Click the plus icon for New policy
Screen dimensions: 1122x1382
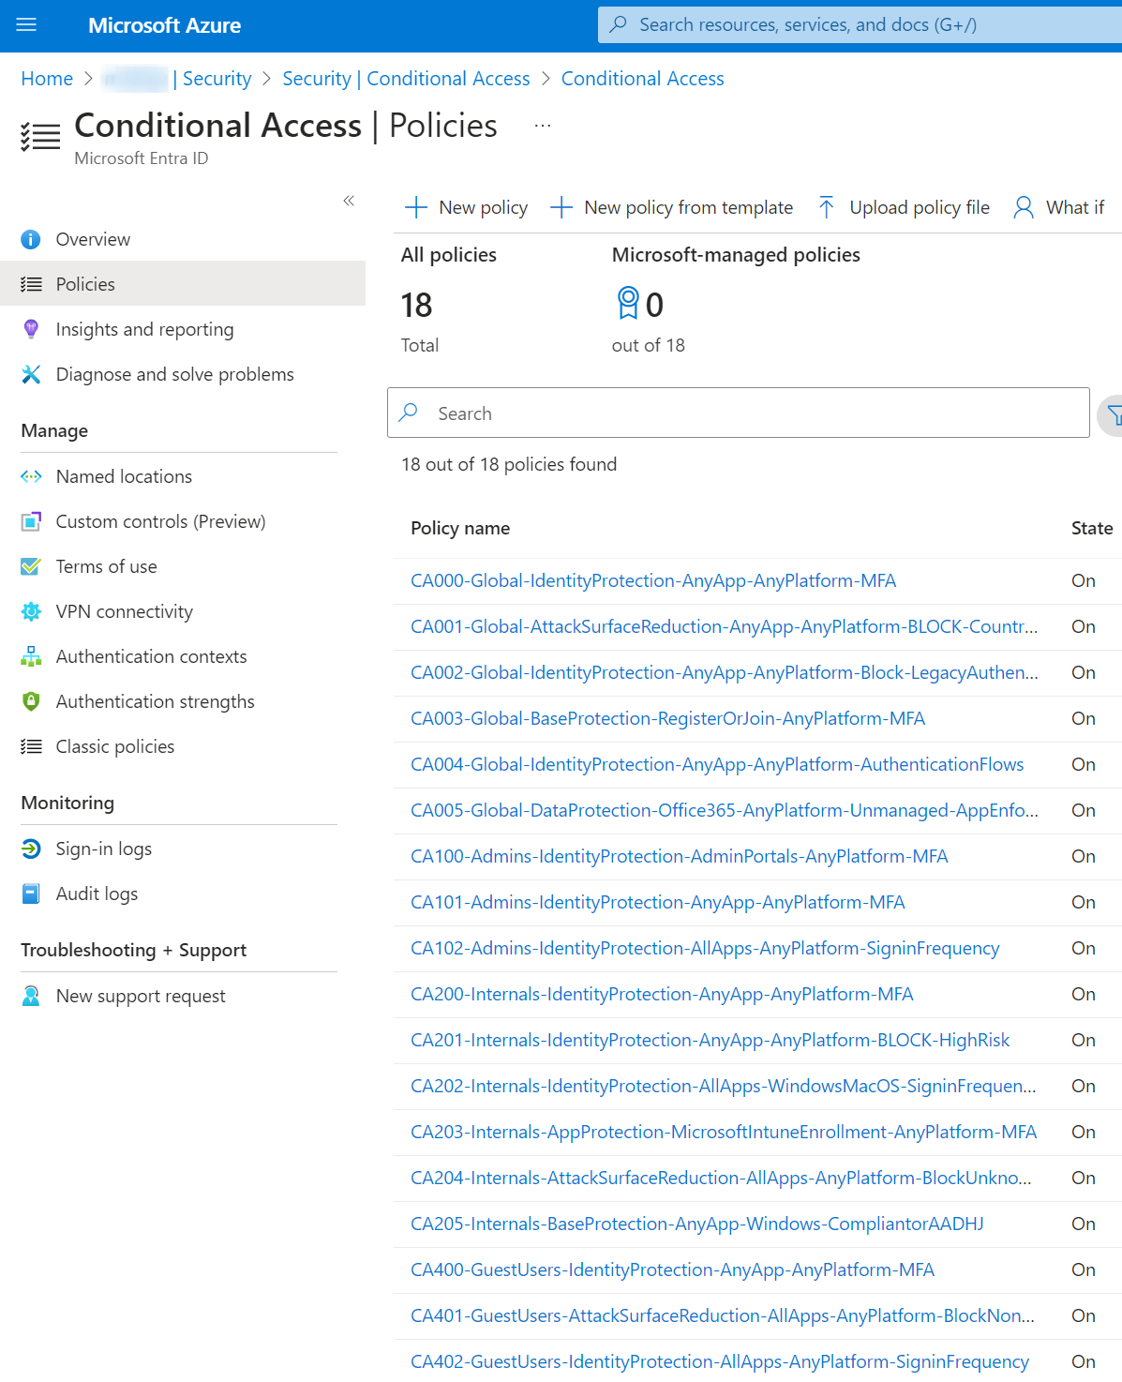[x=416, y=208]
